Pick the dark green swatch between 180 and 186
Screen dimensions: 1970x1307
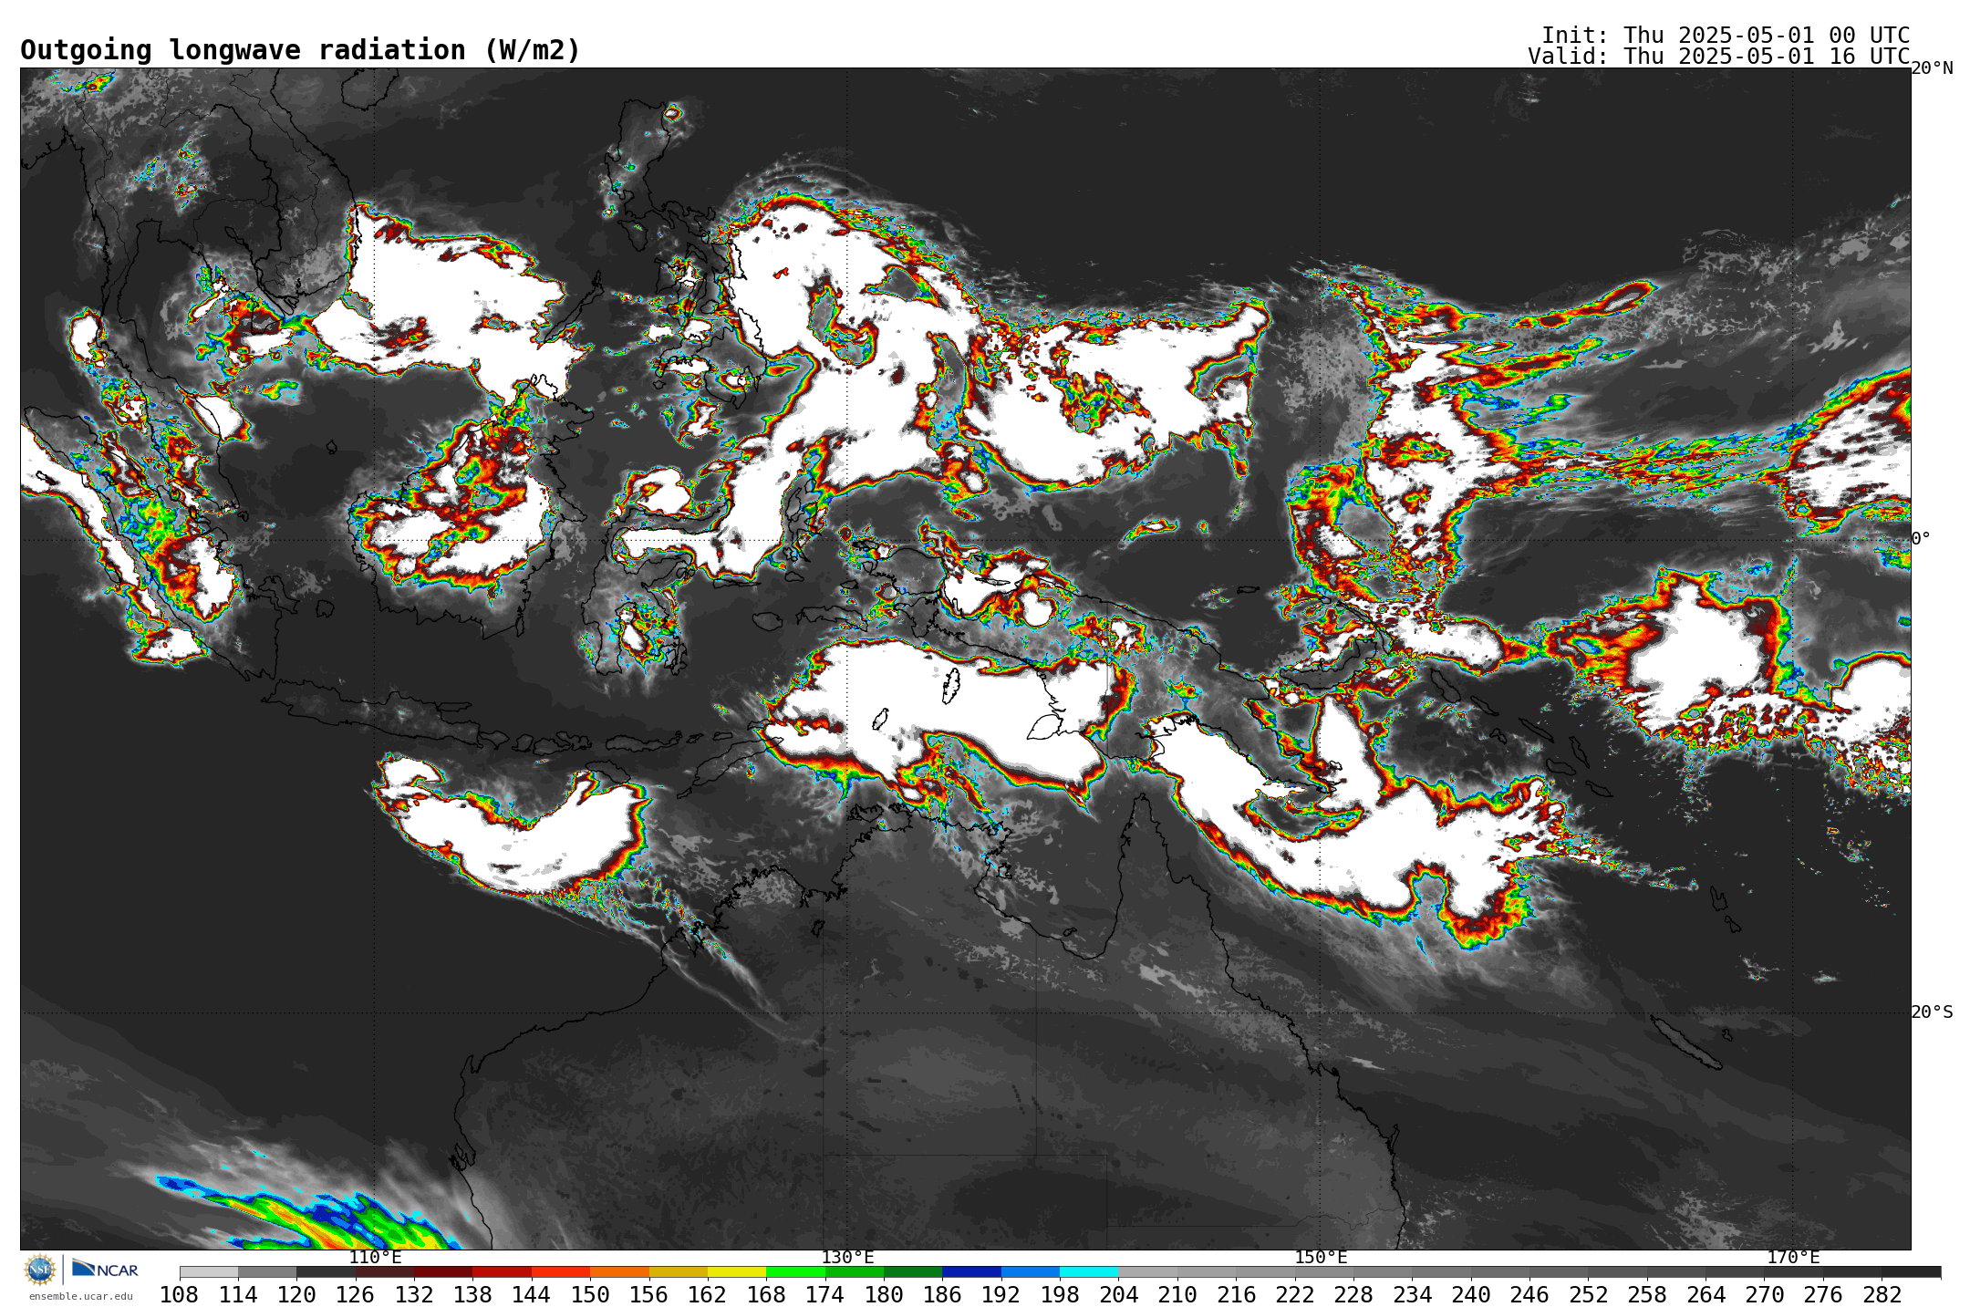coord(913,1271)
